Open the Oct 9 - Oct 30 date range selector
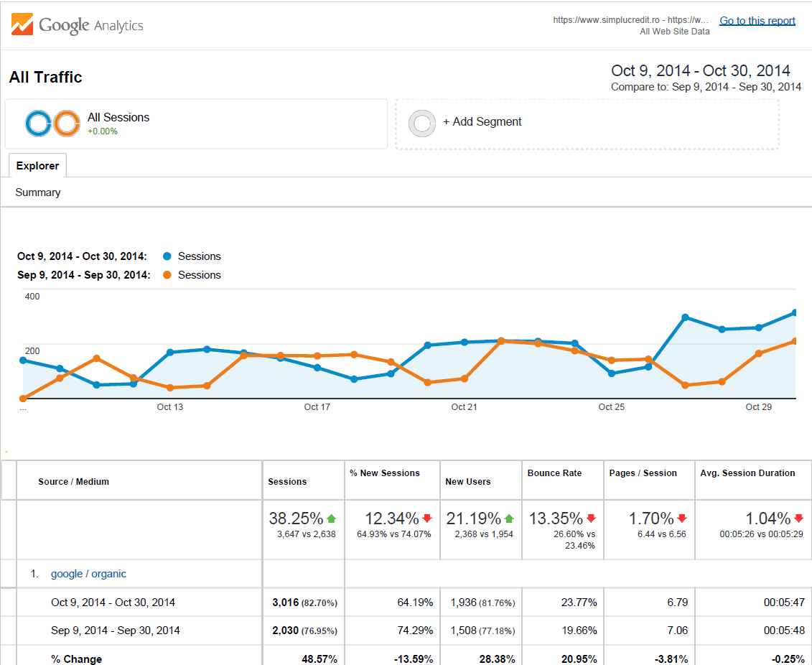Image resolution: width=812 pixels, height=665 pixels. point(700,70)
